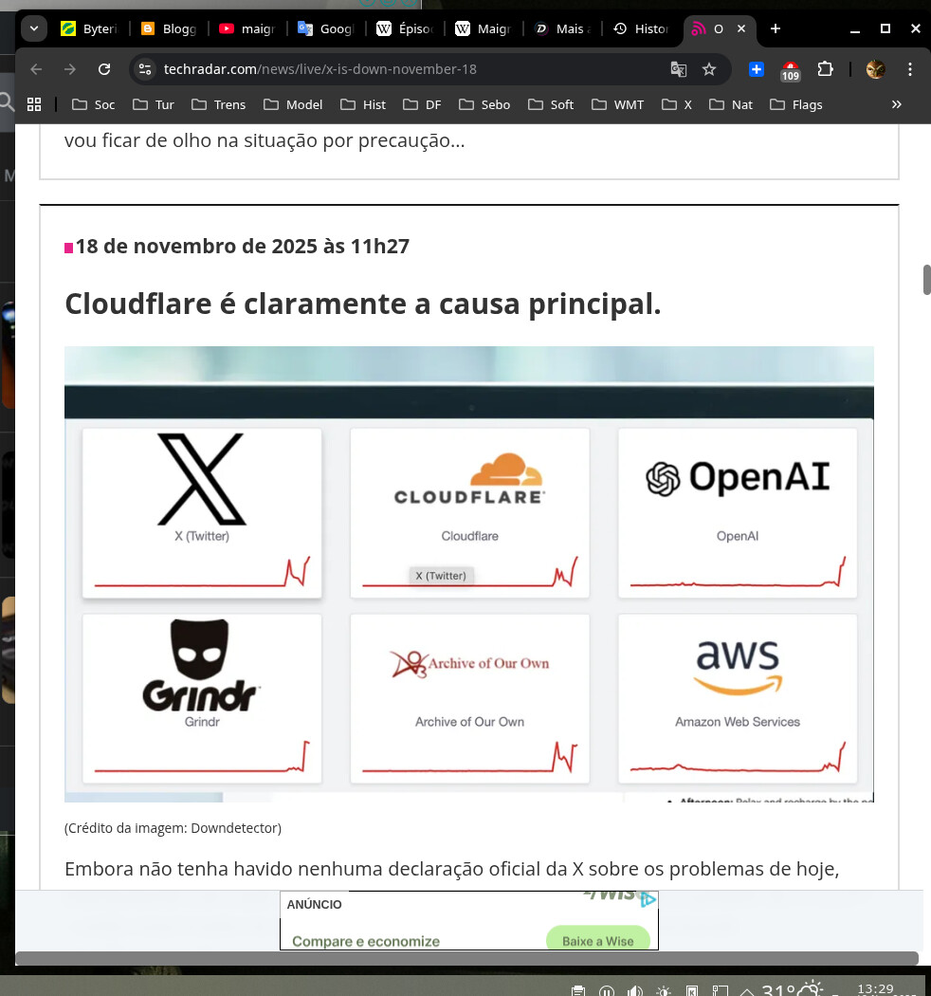Viewport: 931px width, 996px height.
Task: Open the Model bookmarks folder
Action: pos(293,104)
